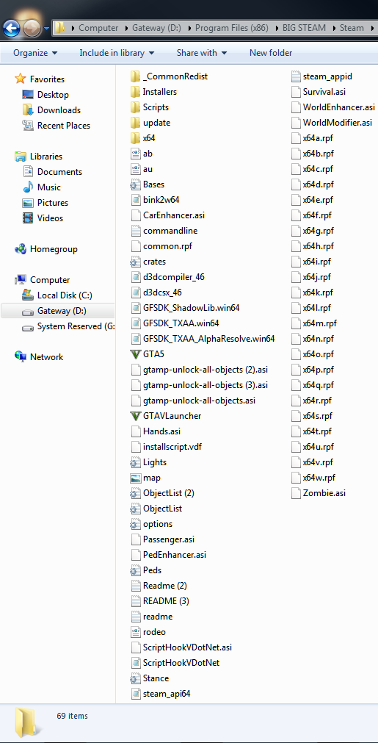Viewport: 378px width, 743px height.
Task: Select the ScriptHookVDotNet.asi file
Action: (181, 647)
